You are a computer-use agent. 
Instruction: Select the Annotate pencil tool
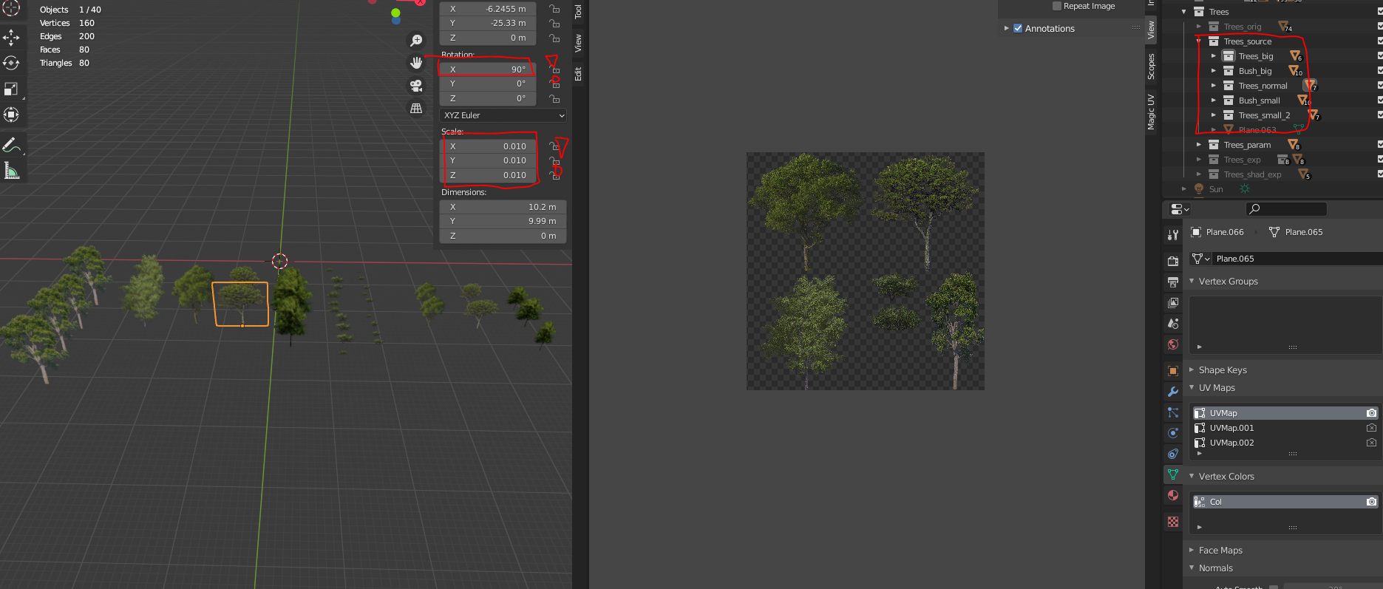point(11,145)
